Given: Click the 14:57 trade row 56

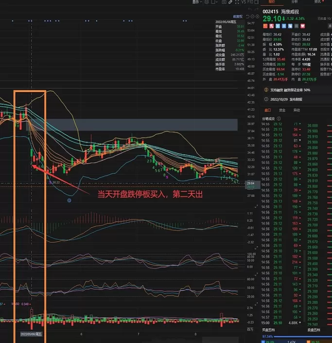Looking at the screenshot, I should click(282, 317).
